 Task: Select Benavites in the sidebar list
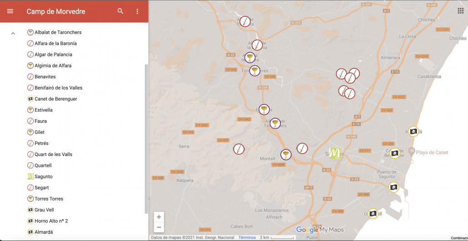[x=45, y=77]
